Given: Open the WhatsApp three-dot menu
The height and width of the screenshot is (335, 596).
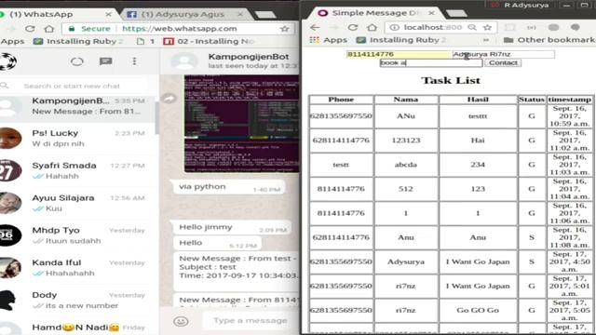Looking at the screenshot, I should point(134,61).
